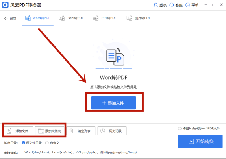Viewport: 226px width, 159px height.
Task: Click the 开始转换 start button
Action: (200, 141)
